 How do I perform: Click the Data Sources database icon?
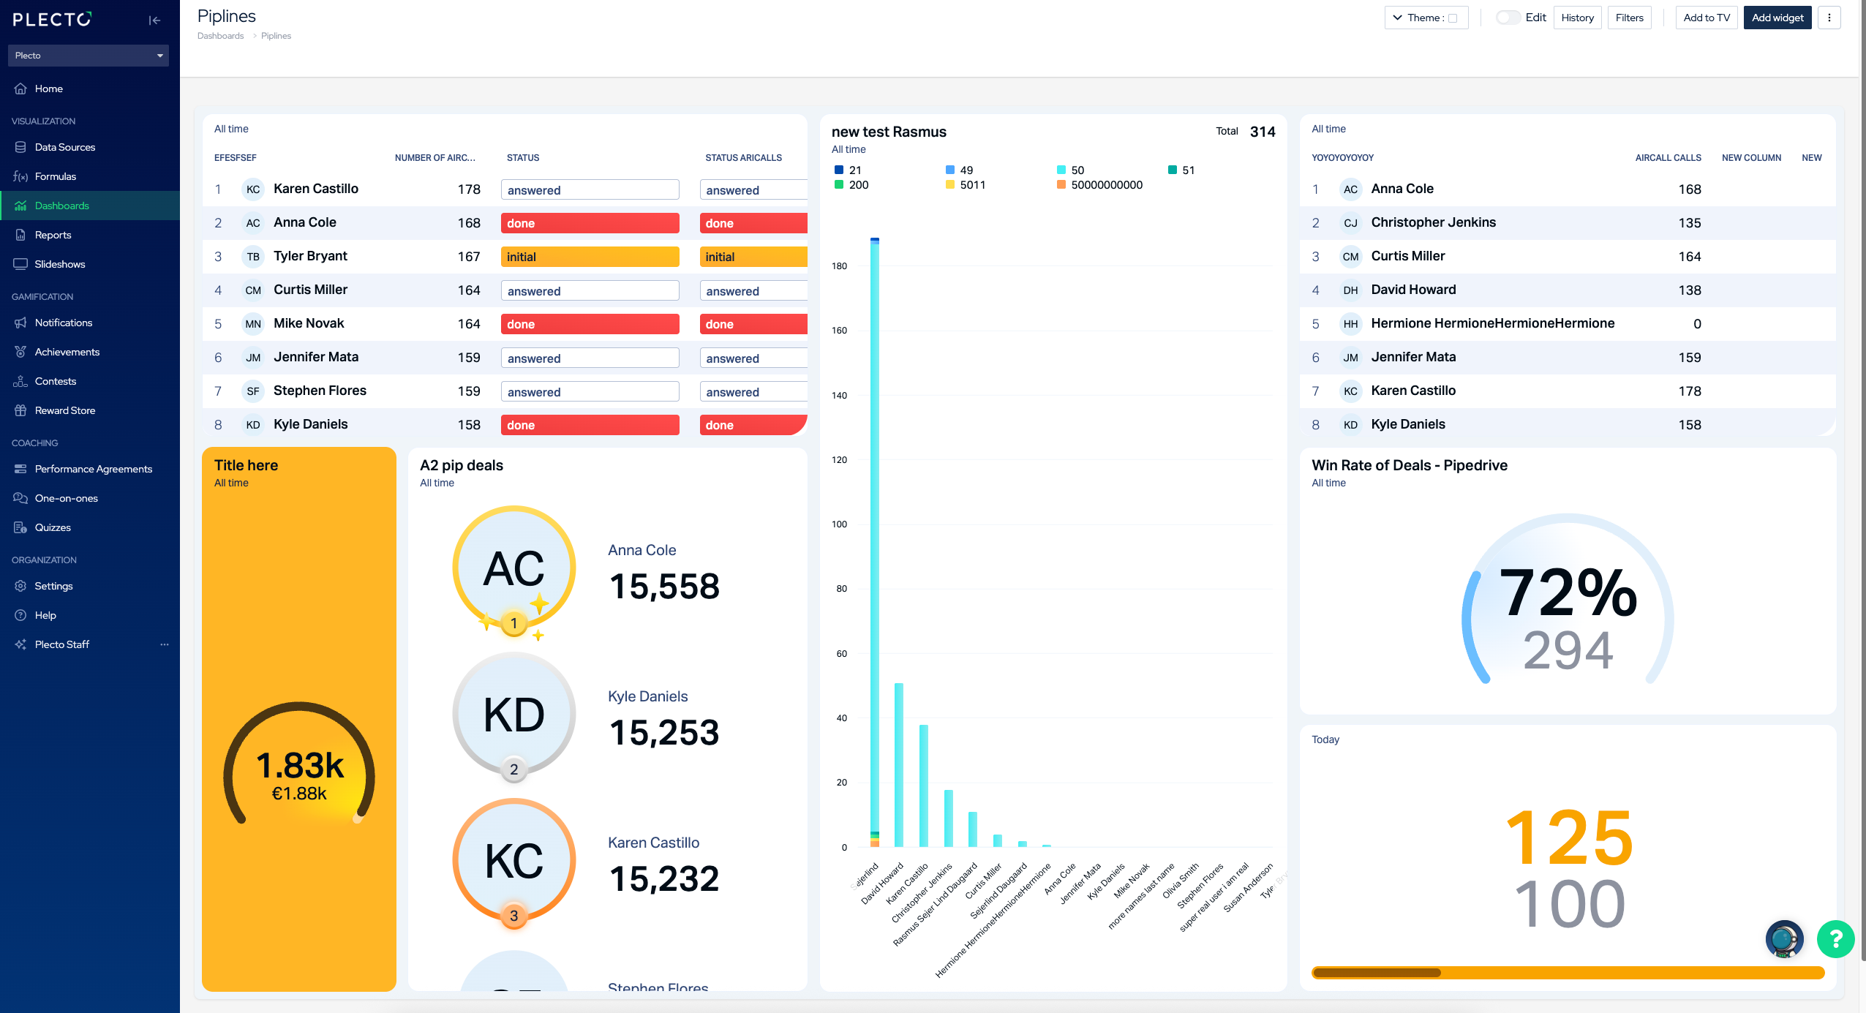coord(20,147)
